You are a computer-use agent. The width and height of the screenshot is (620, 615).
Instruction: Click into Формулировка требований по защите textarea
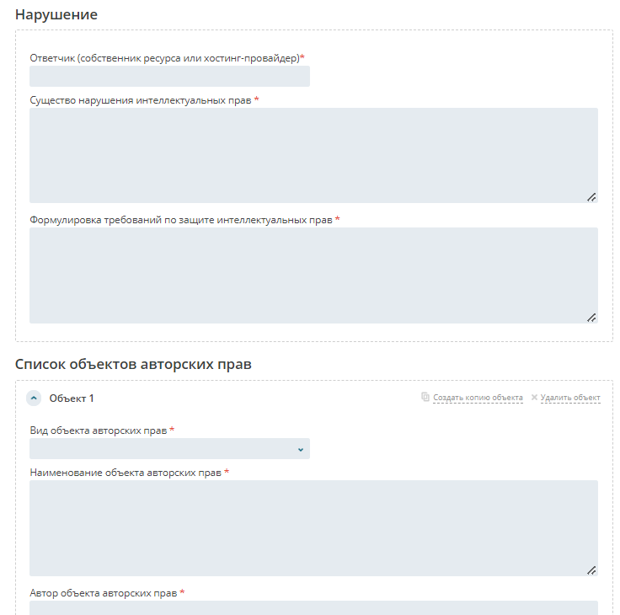tap(313, 275)
